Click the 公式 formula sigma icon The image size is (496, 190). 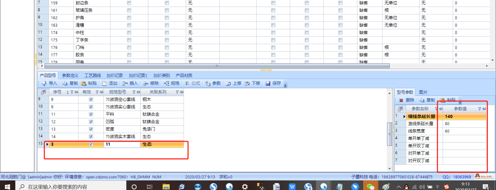(187, 83)
